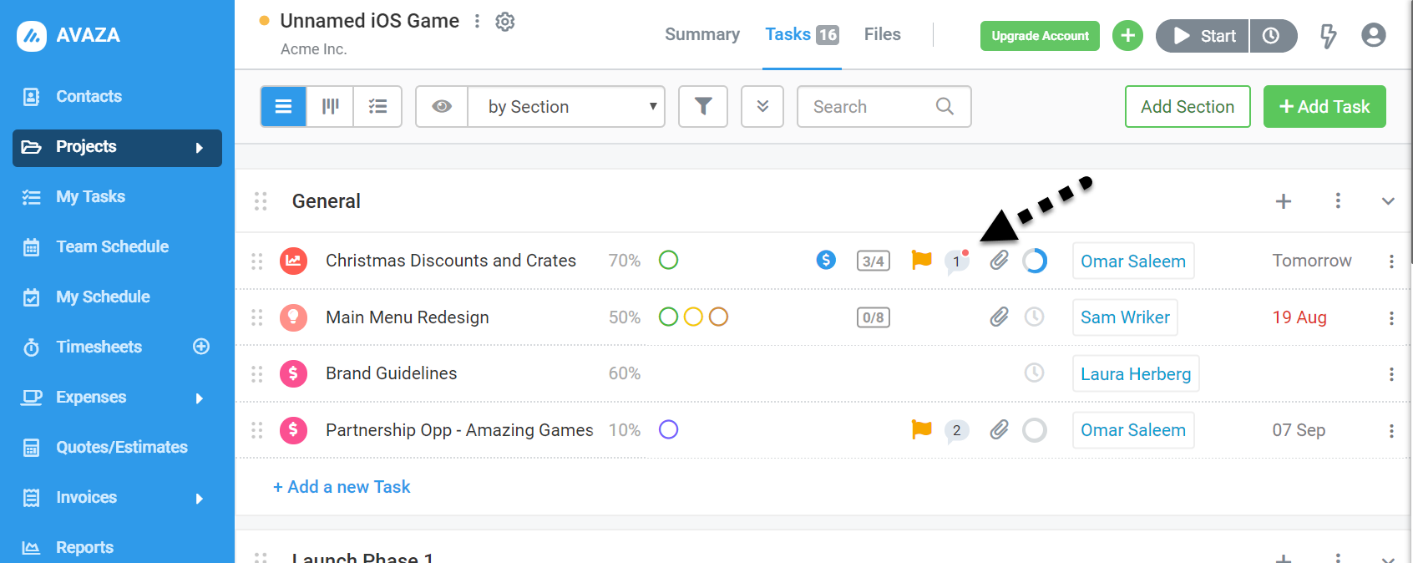This screenshot has height=563, width=1413.
Task: Click the Add a new Task link
Action: click(x=342, y=487)
